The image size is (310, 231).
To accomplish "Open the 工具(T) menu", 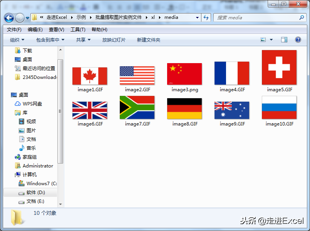I will coord(78,30).
